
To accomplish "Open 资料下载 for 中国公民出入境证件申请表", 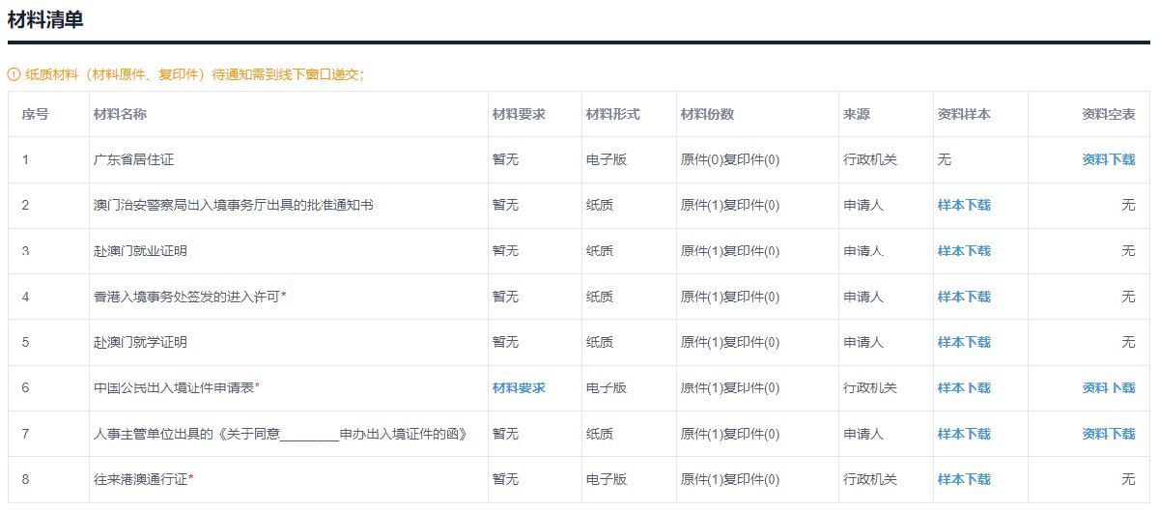I will tap(1109, 387).
